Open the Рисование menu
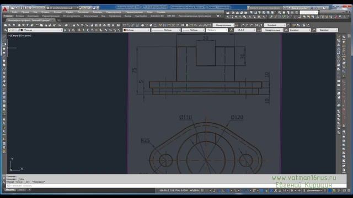 (83, 12)
